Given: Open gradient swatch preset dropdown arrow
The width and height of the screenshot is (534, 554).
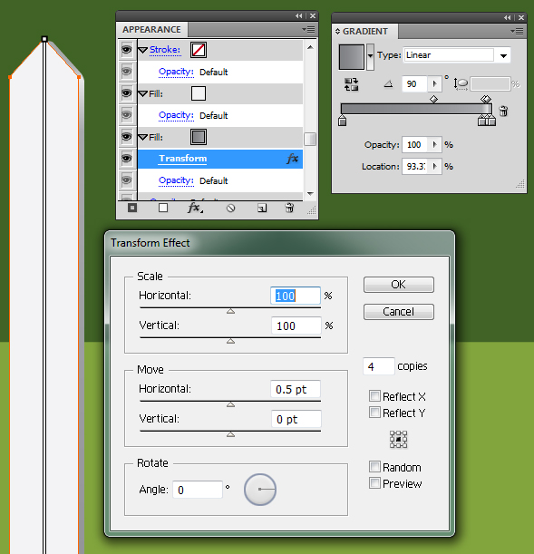Looking at the screenshot, I should pyautogui.click(x=370, y=56).
